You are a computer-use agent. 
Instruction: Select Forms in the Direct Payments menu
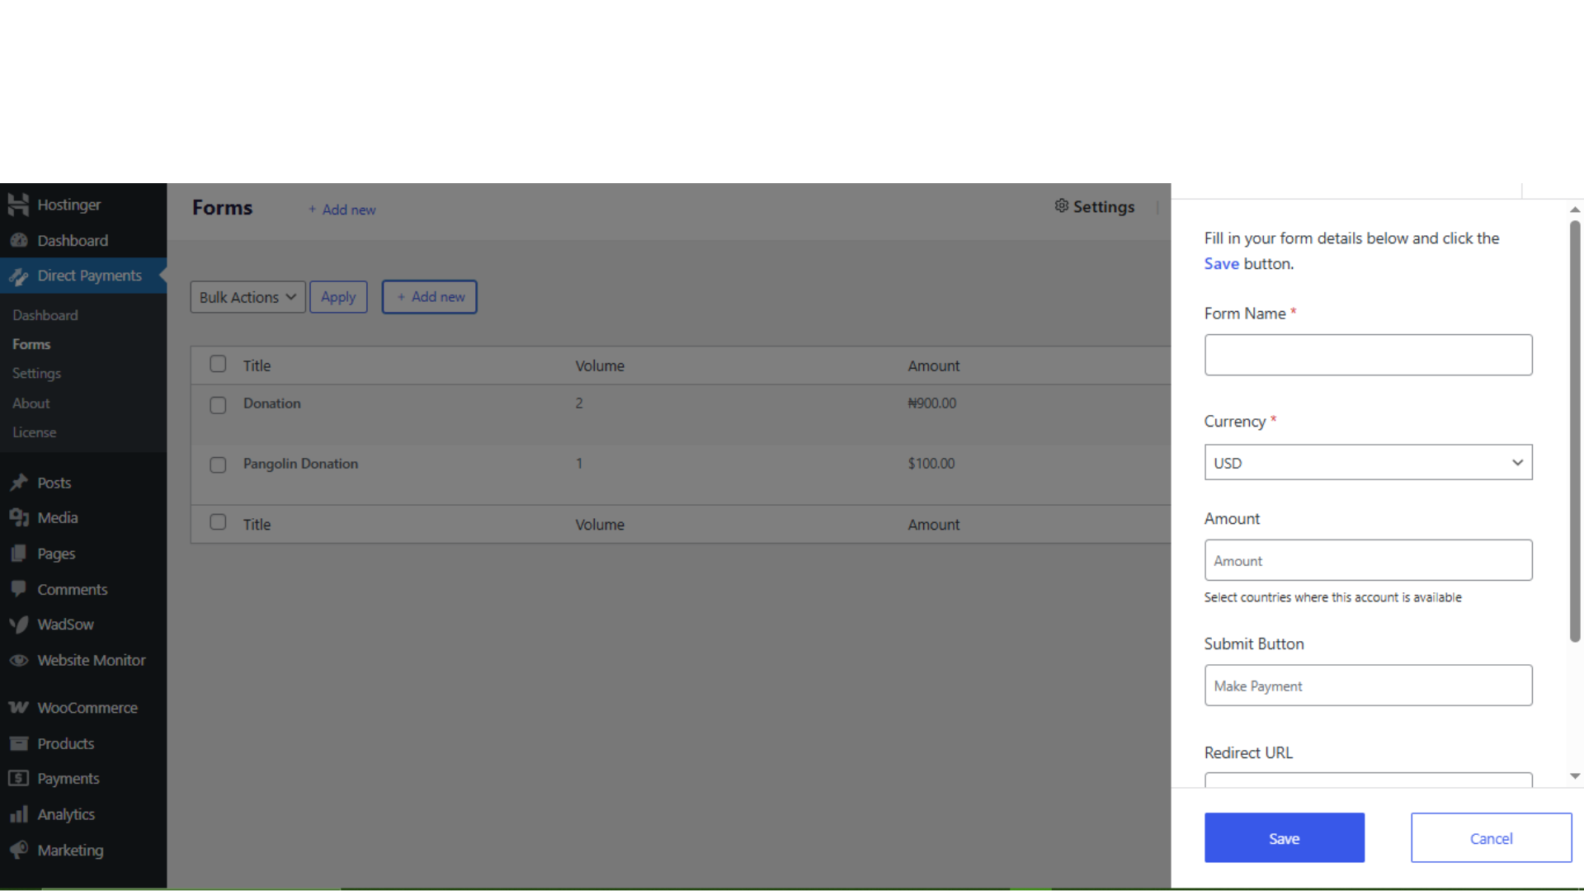tap(31, 344)
